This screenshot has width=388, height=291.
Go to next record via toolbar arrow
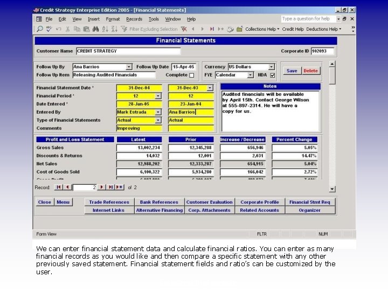click(x=202, y=29)
